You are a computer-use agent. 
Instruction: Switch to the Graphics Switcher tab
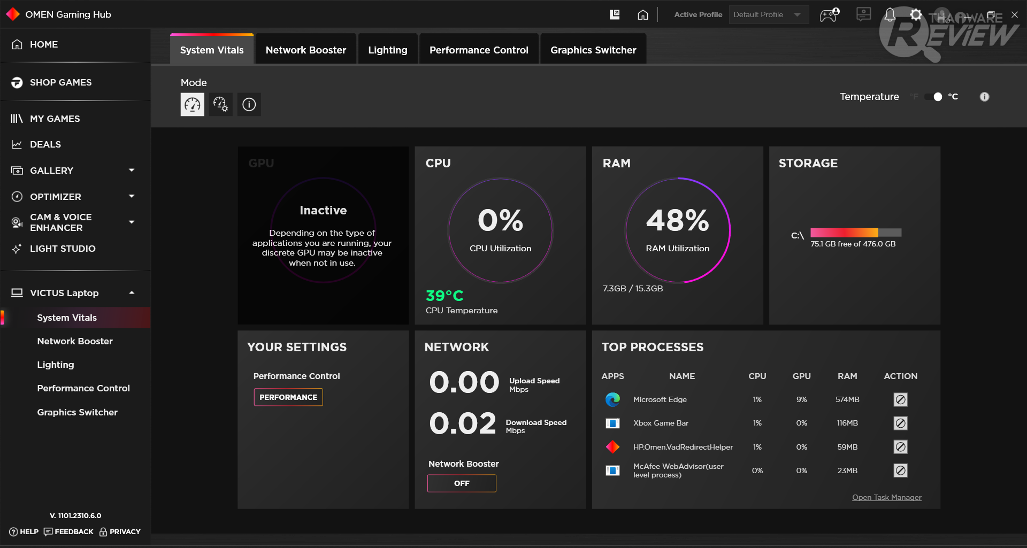coord(593,50)
